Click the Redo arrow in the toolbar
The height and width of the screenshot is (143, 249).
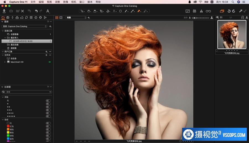tap(41, 11)
